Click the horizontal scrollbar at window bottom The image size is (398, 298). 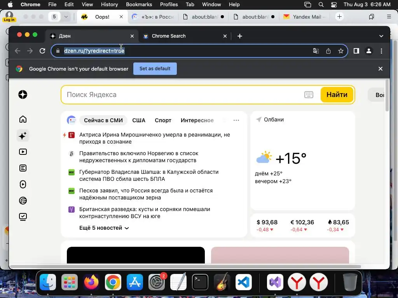185,267
